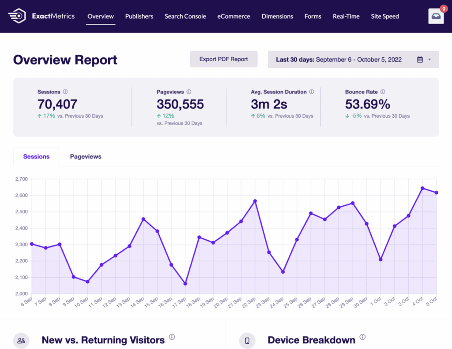Click the Sessions info icon
Screen dimensions: 452x349
(x=65, y=92)
